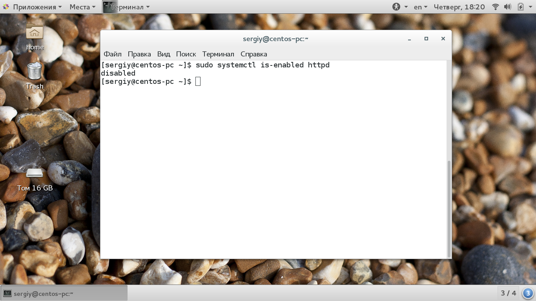Open the accessibility icon in top bar
The height and width of the screenshot is (301, 536).
tap(396, 7)
